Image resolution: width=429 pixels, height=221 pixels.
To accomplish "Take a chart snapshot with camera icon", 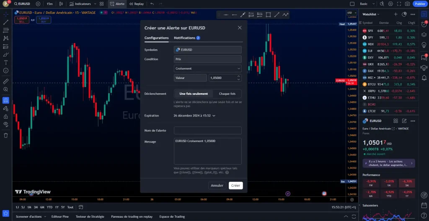I will coord(407,4).
